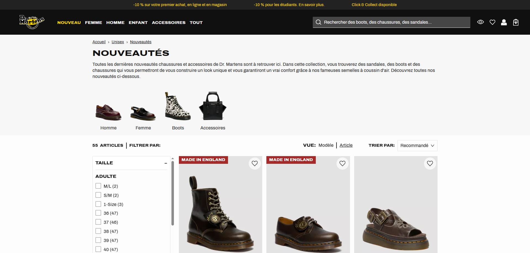Open the Recommandé sort dropdown
The image size is (530, 253).
coord(417,146)
